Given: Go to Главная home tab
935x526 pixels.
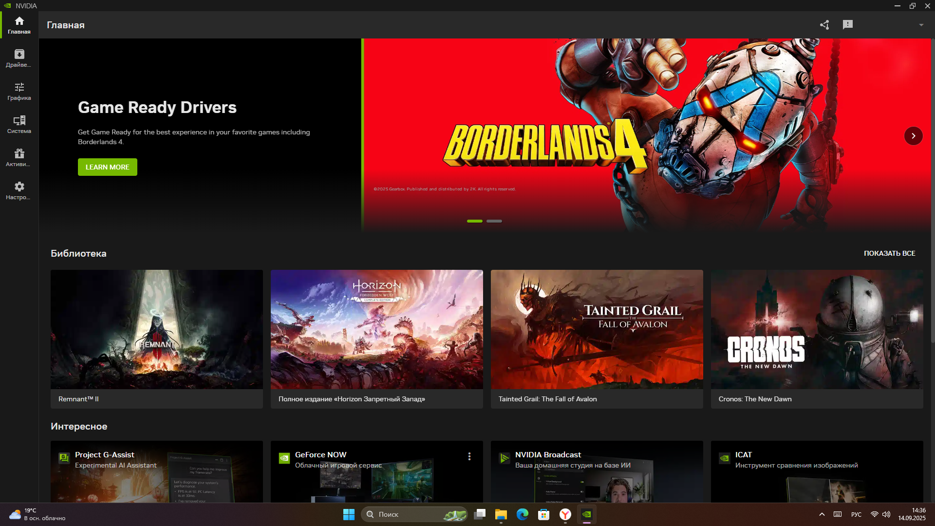Looking at the screenshot, I should 19,25.
